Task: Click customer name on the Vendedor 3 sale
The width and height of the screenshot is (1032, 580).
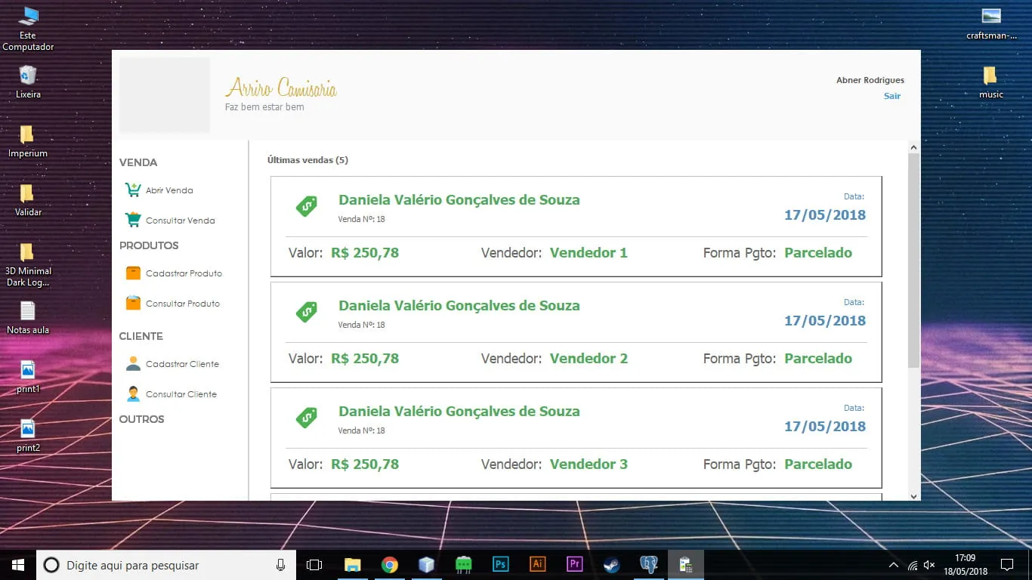Action: coord(459,412)
